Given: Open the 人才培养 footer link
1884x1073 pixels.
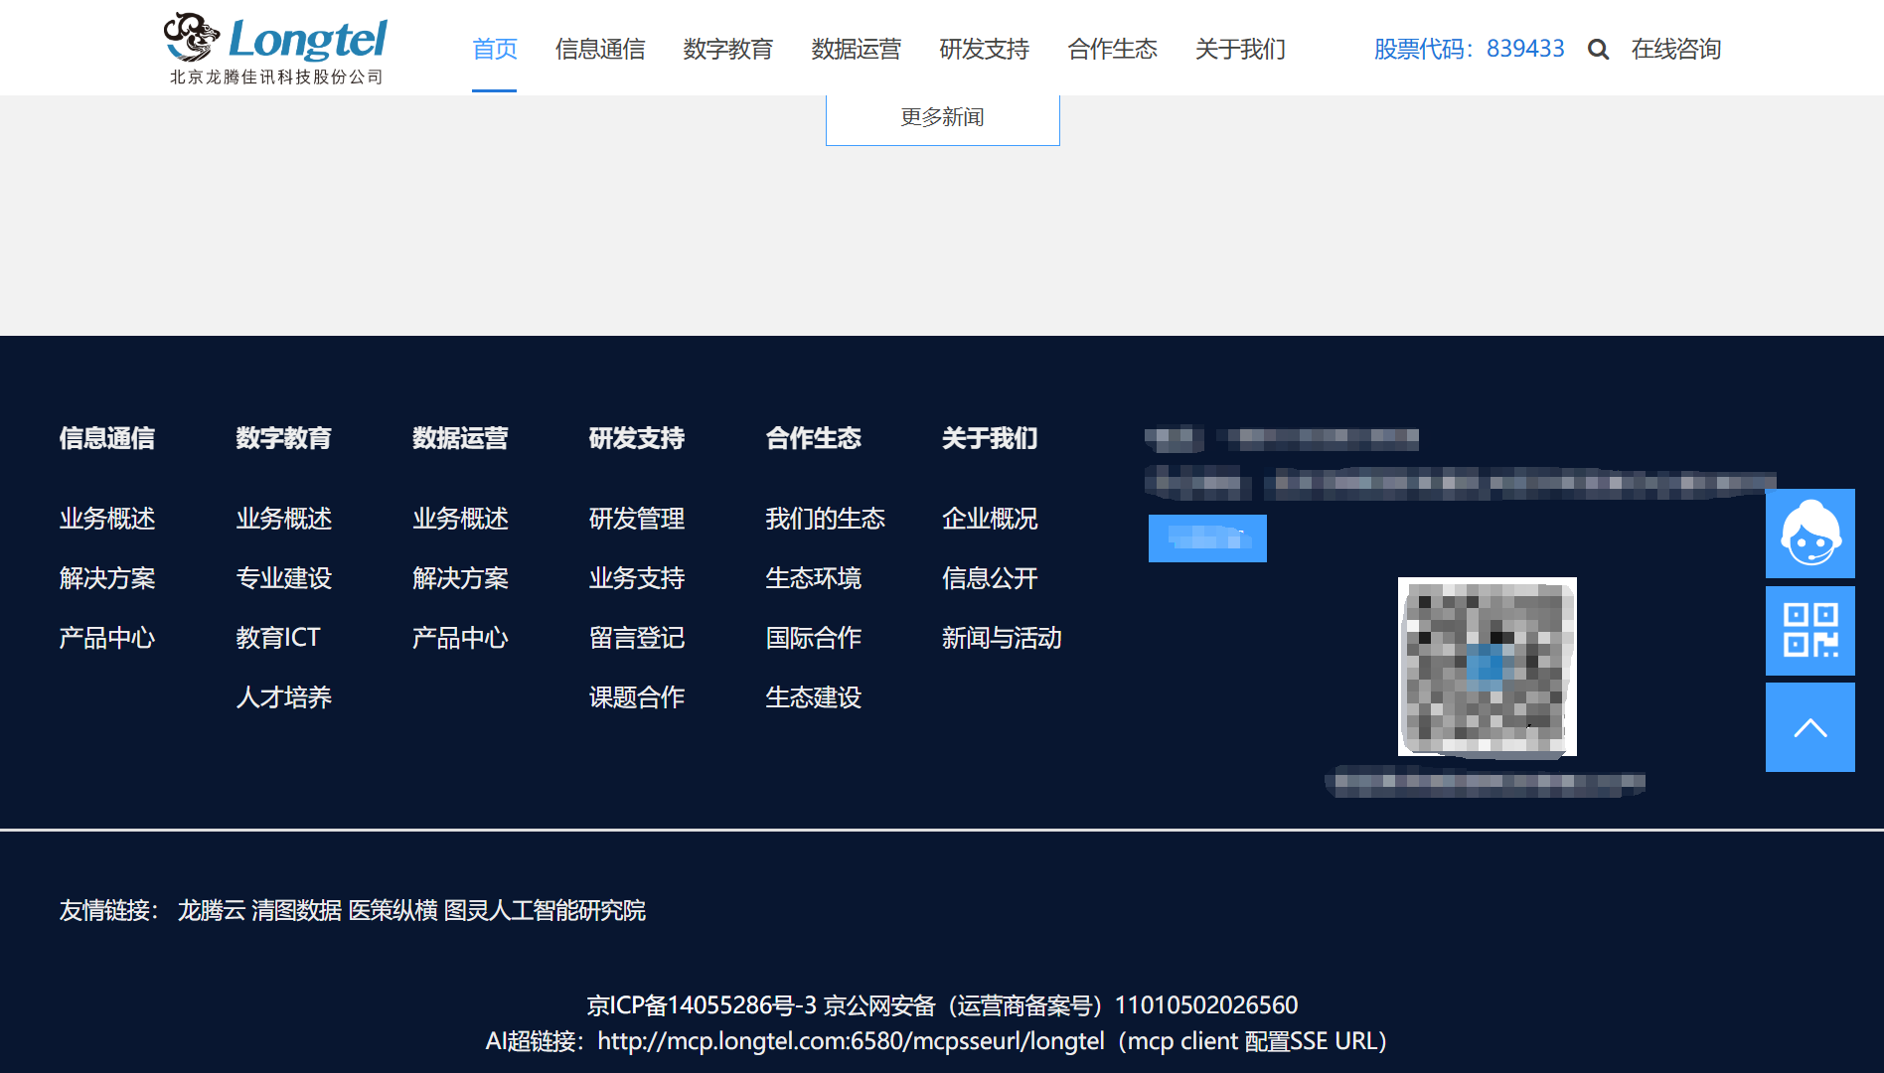Looking at the screenshot, I should click(x=284, y=697).
